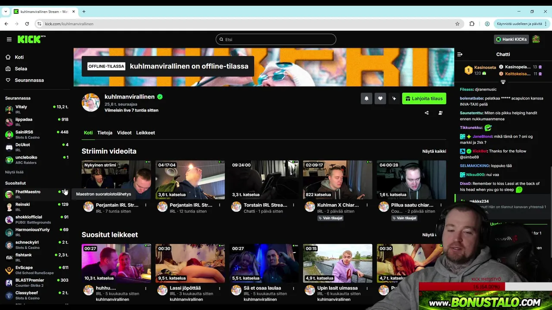
Task: Play Upin lasit uimassa clip thumbnail
Action: tap(338, 263)
